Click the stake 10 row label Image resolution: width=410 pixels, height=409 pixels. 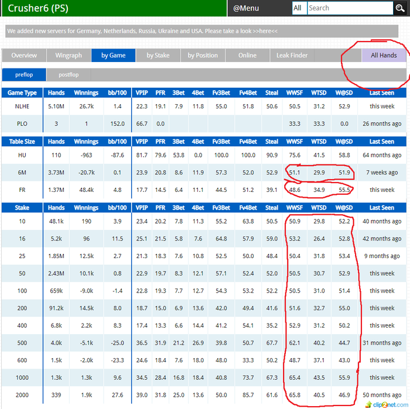[22, 221]
